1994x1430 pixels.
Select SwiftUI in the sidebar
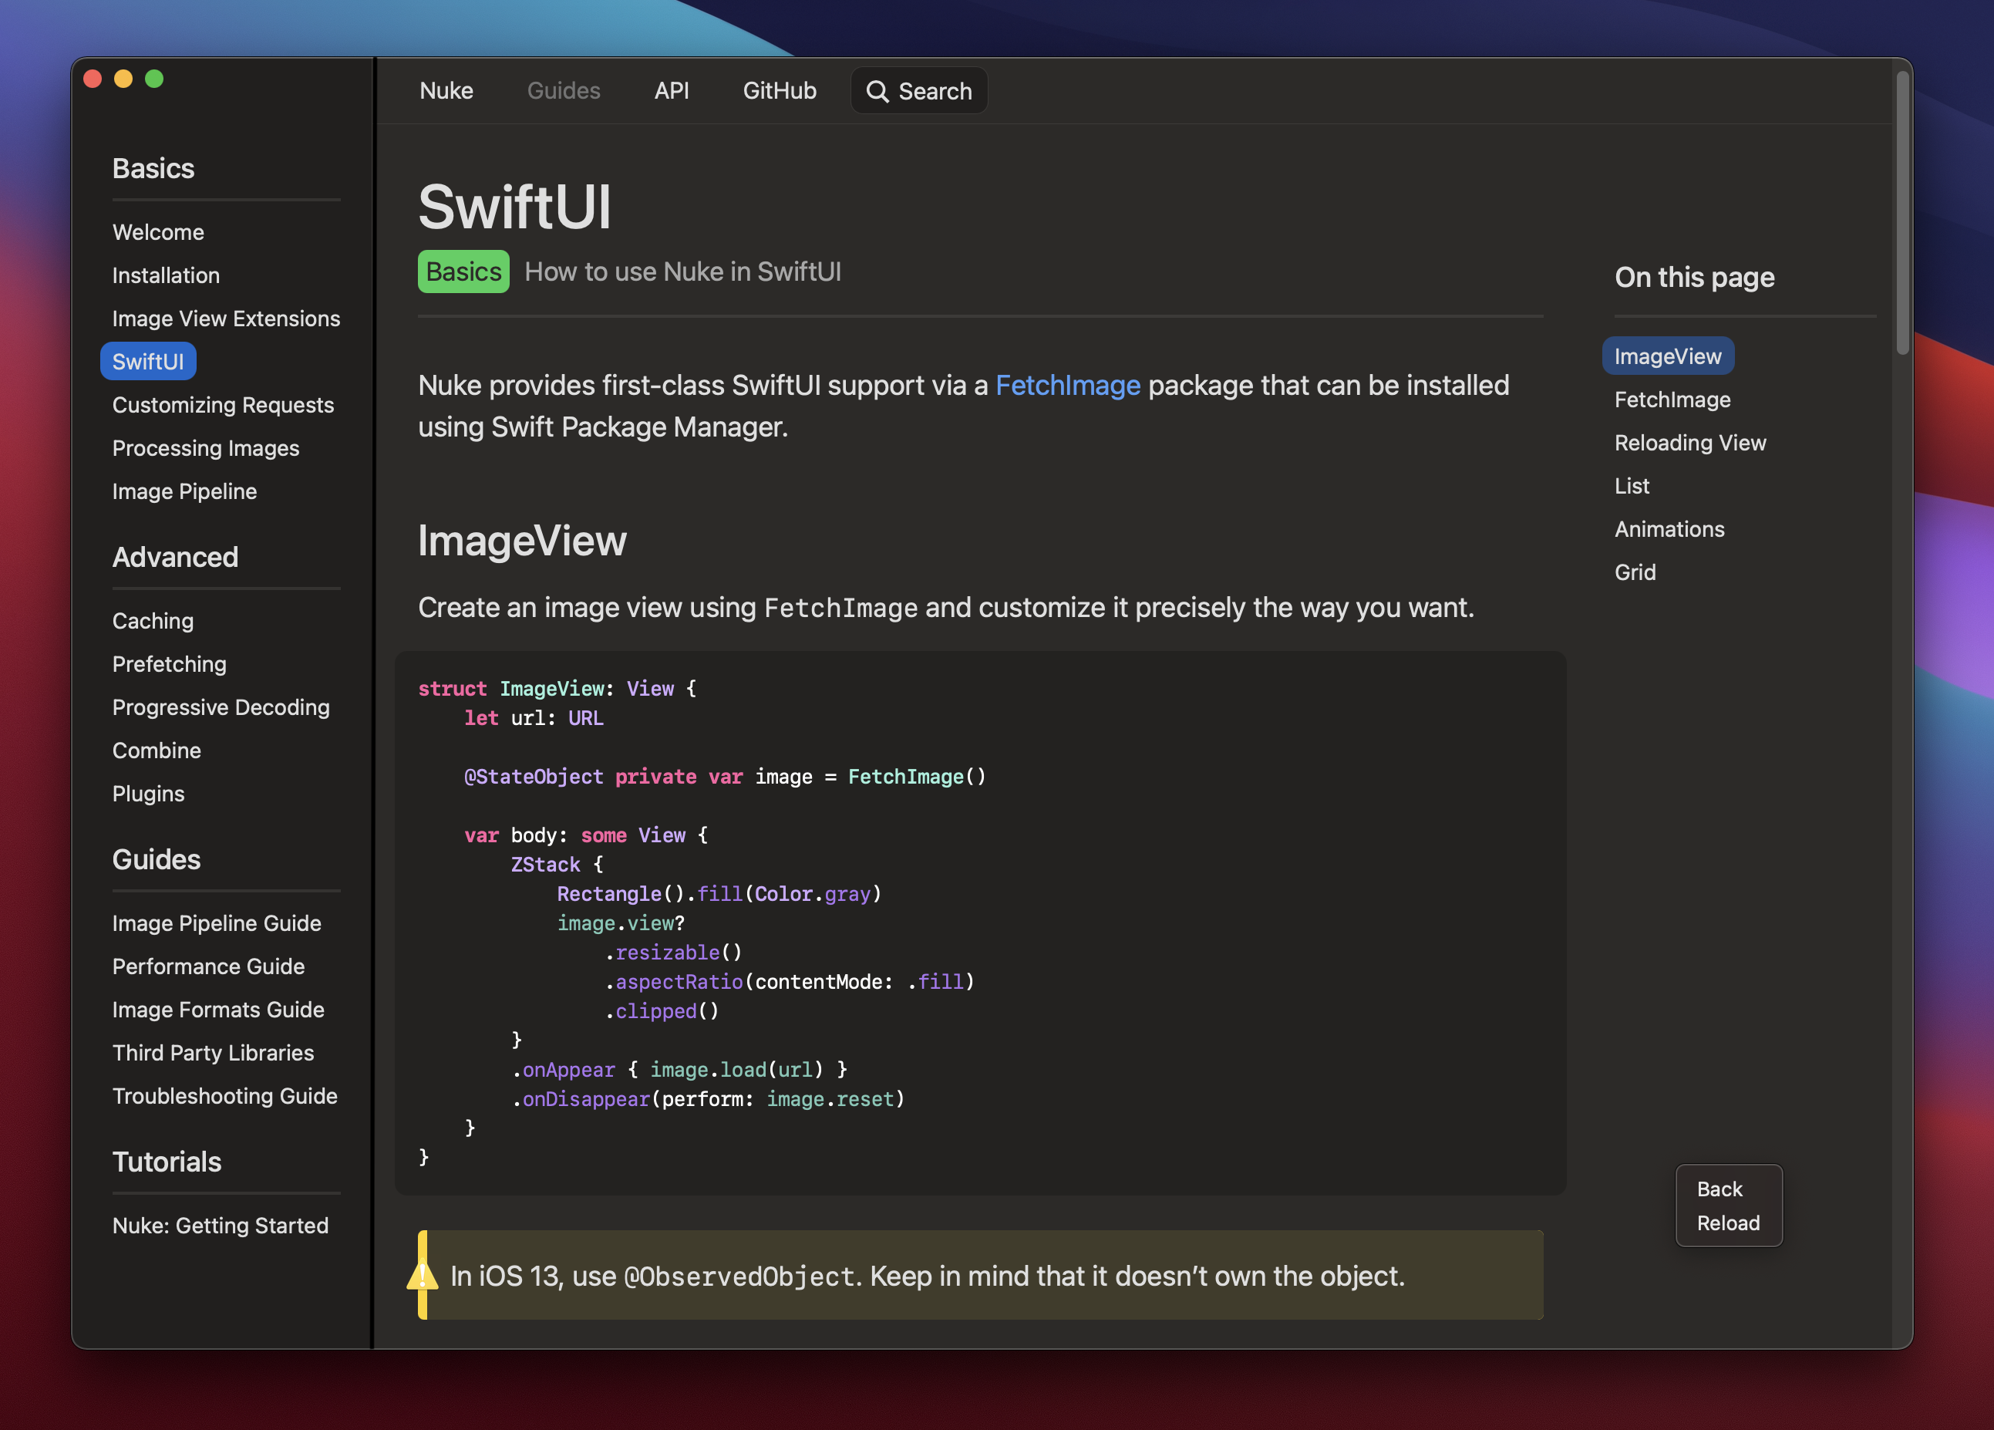[x=149, y=362]
